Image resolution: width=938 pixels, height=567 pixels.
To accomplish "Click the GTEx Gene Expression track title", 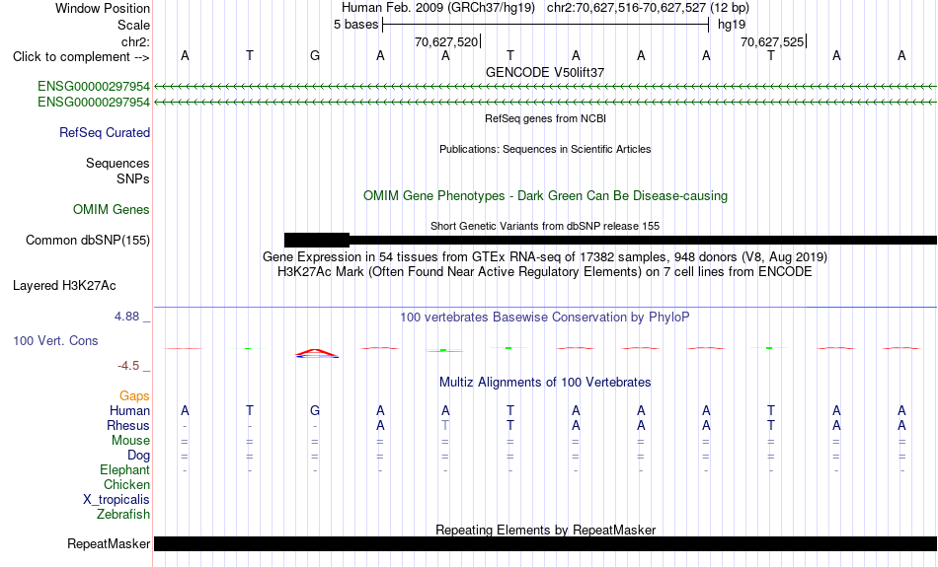I will pos(545,257).
